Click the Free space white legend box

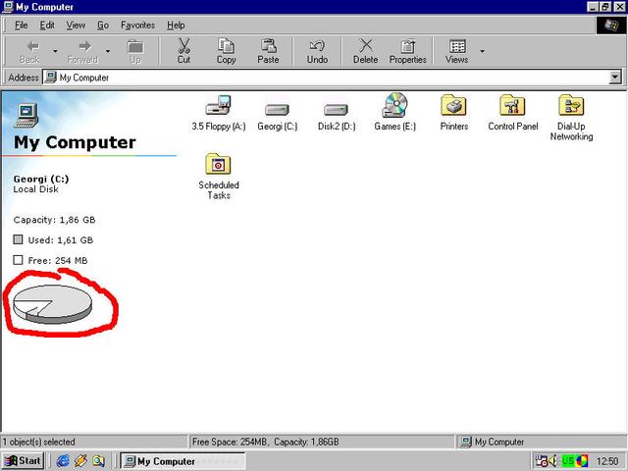(x=18, y=260)
